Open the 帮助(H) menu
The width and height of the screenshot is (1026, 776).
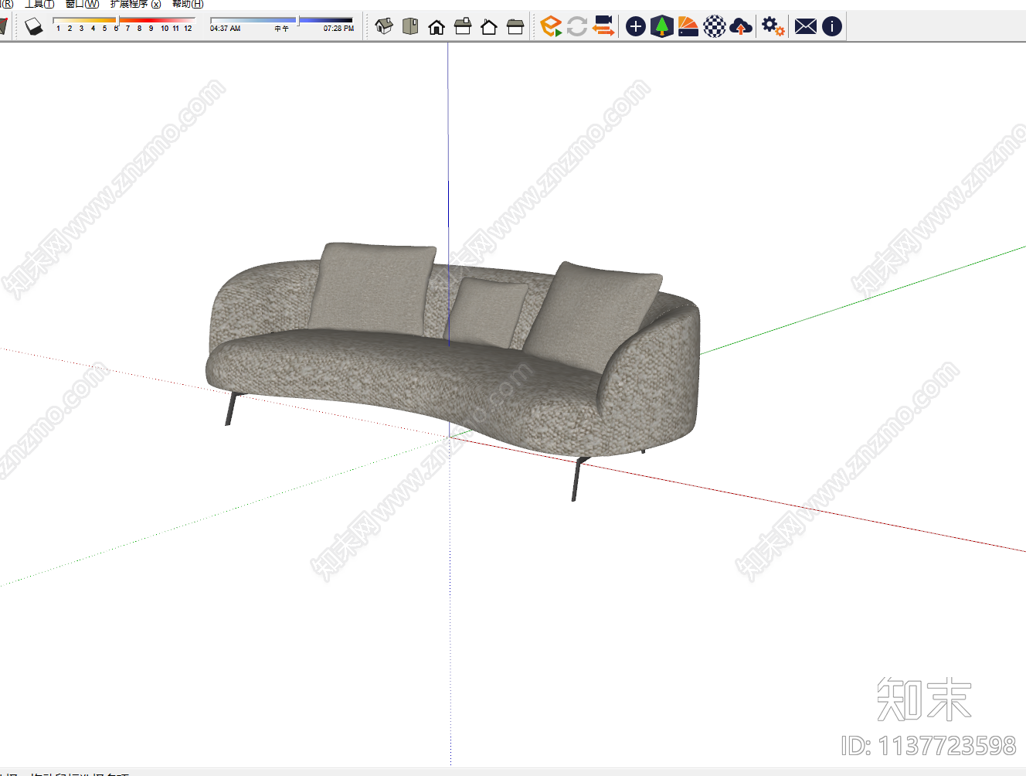tap(188, 4)
